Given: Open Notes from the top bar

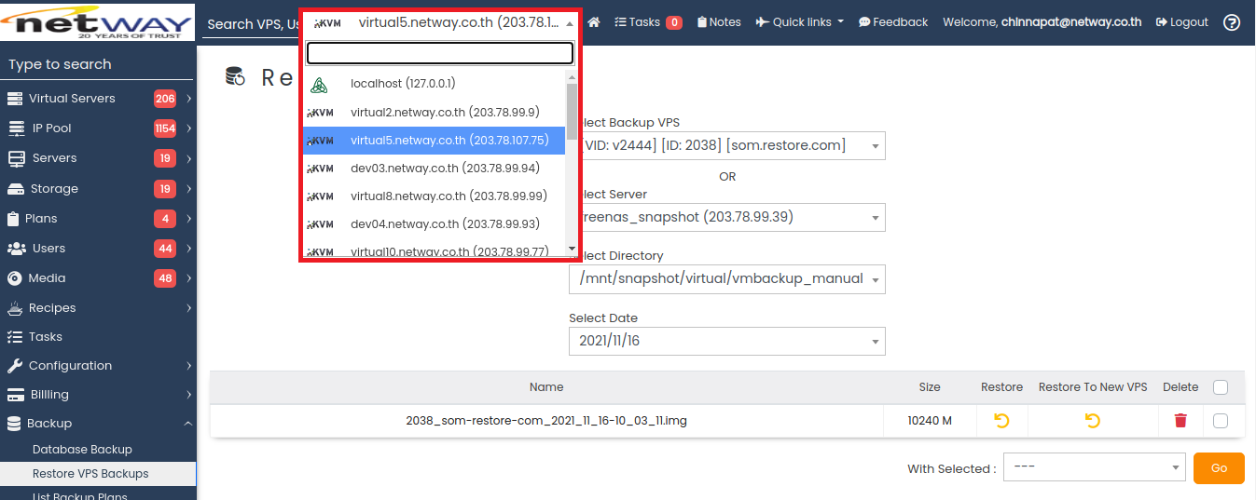Looking at the screenshot, I should 719,22.
